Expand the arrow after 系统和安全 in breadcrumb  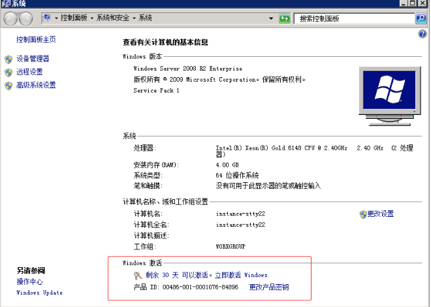134,18
